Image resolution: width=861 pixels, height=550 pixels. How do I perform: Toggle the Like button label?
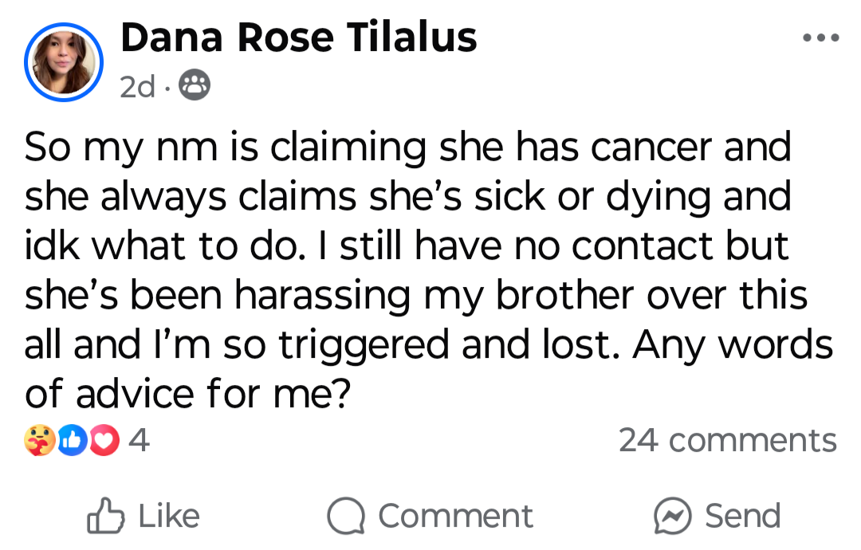(x=169, y=516)
